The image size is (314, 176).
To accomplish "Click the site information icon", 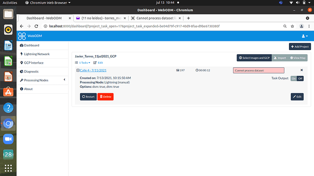I will [46, 26].
